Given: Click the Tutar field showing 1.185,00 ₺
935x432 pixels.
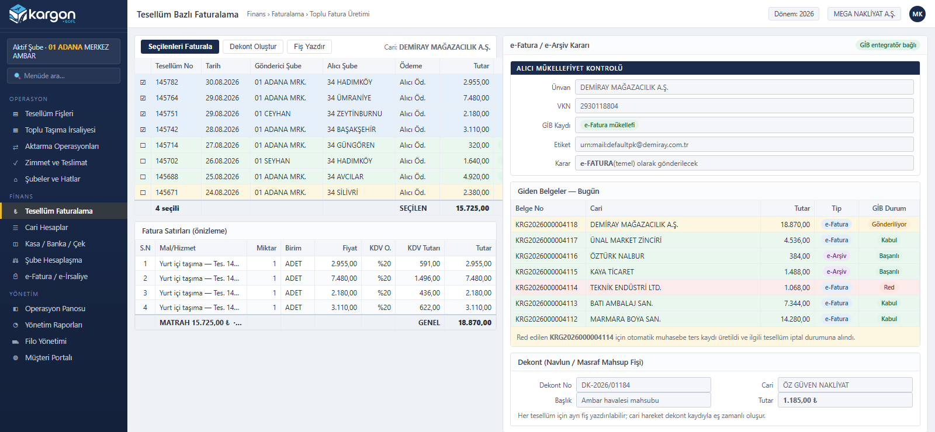Looking at the screenshot, I should pyautogui.click(x=845, y=400).
